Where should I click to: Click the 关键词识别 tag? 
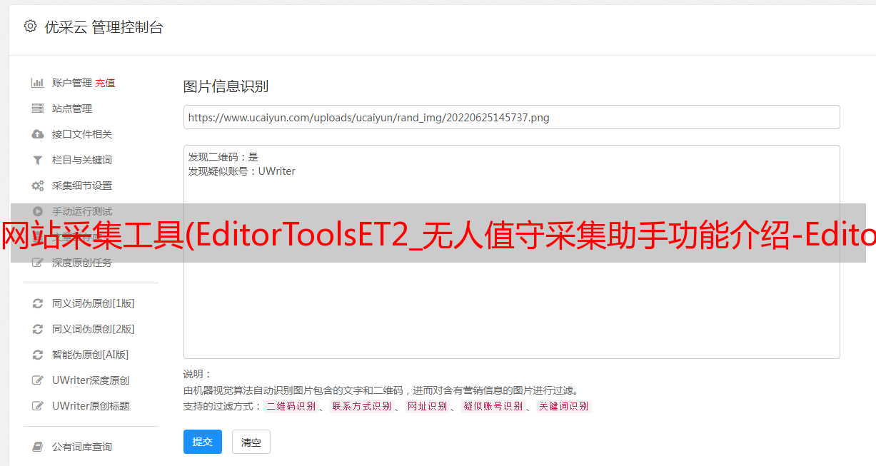pyautogui.click(x=564, y=406)
